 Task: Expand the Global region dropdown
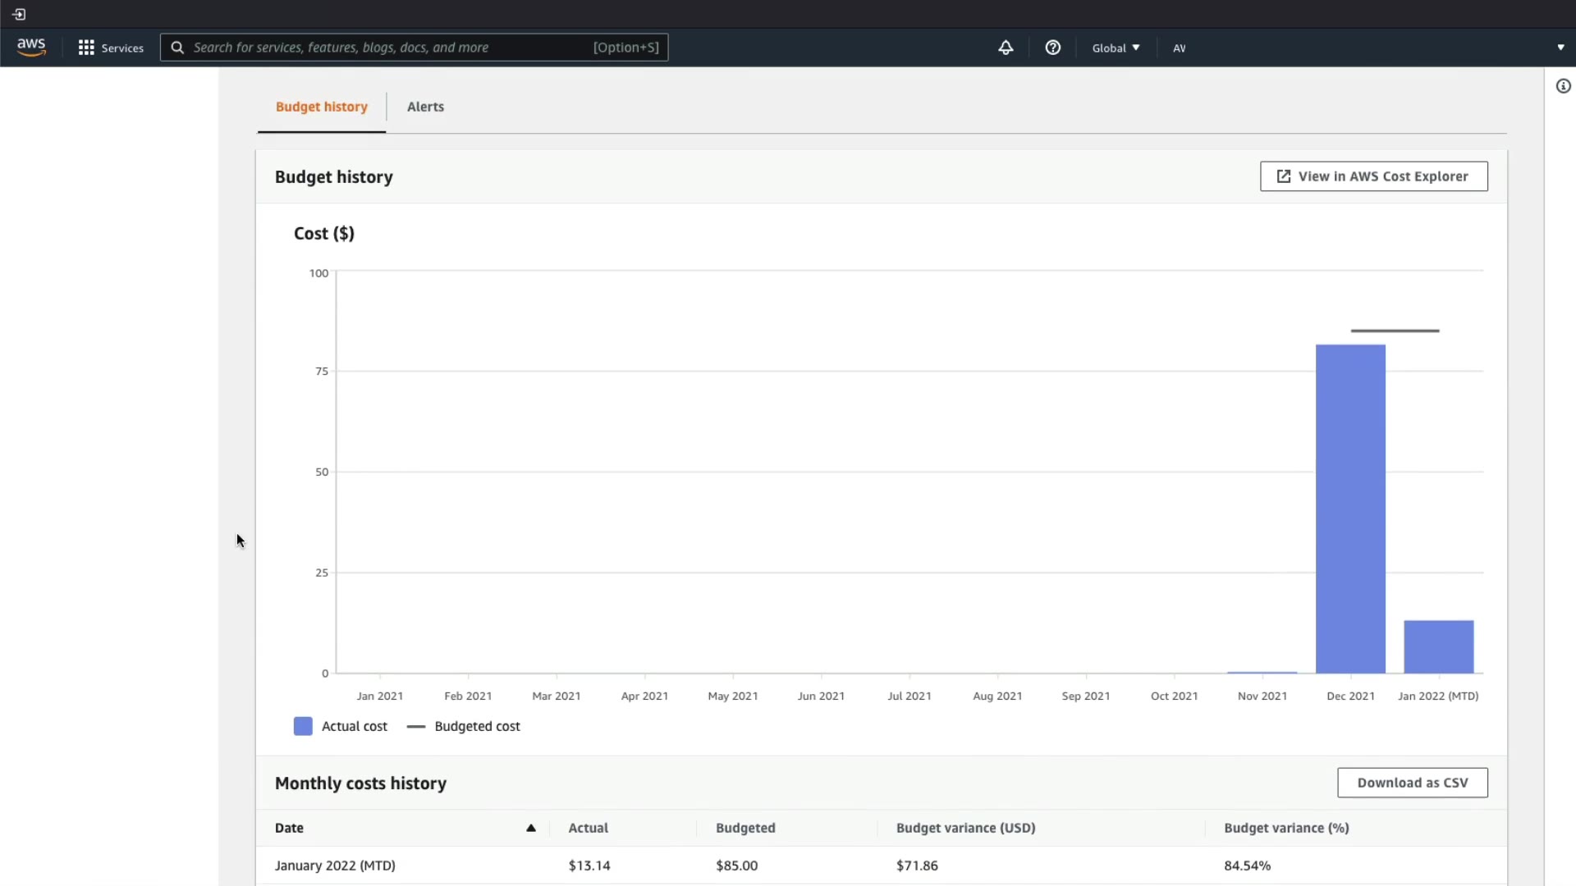tap(1116, 48)
